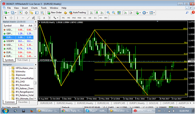Viewport: 195px width, 114px height.
Task: Open the EURUSD,Weekly chart title dropdown triangle
Action: pyautogui.click(x=40, y=22)
